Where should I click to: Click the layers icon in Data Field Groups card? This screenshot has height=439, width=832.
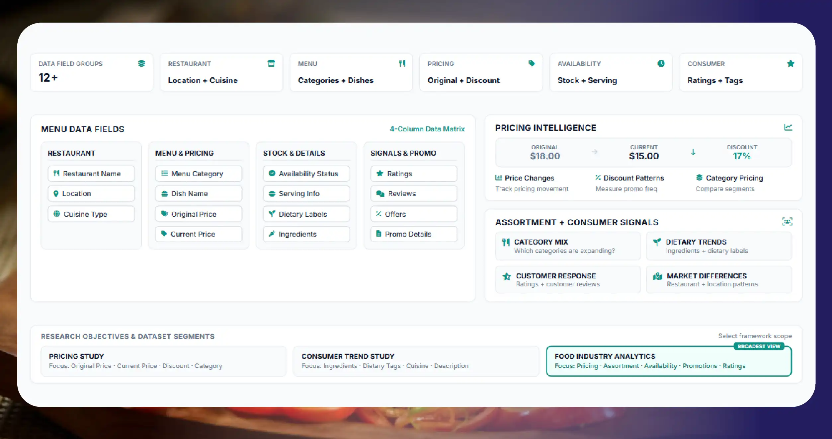141,63
